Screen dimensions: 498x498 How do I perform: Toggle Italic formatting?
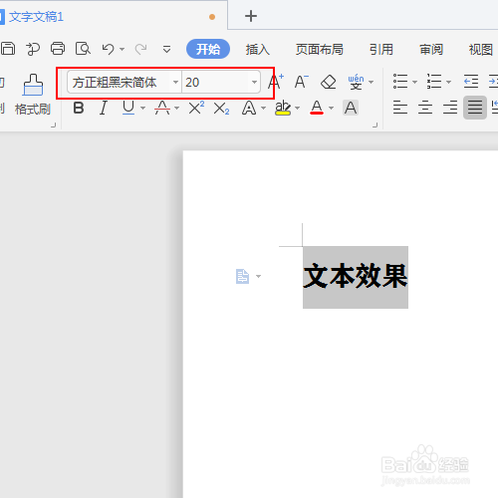(x=104, y=108)
